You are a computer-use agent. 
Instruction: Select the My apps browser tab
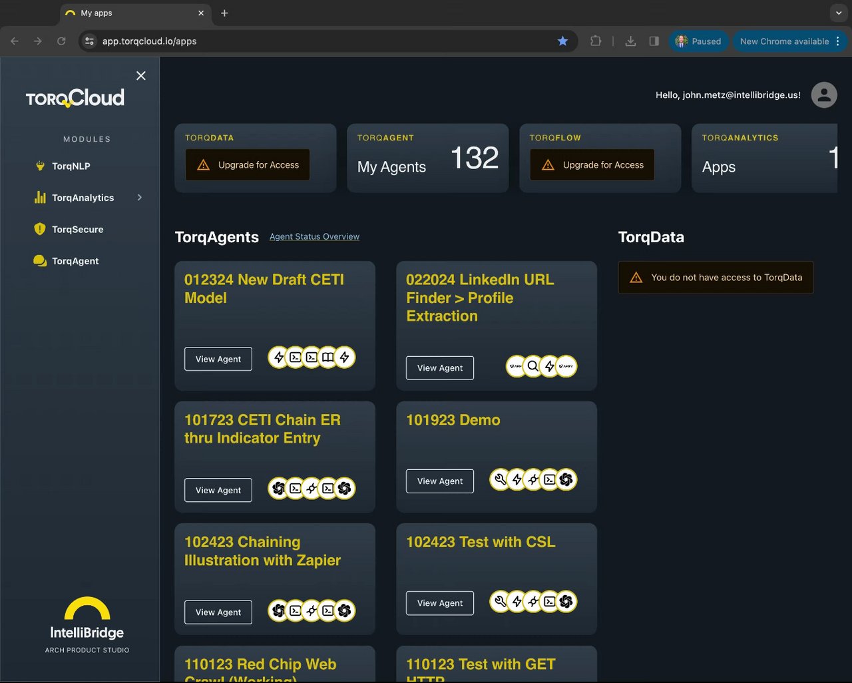[136, 13]
